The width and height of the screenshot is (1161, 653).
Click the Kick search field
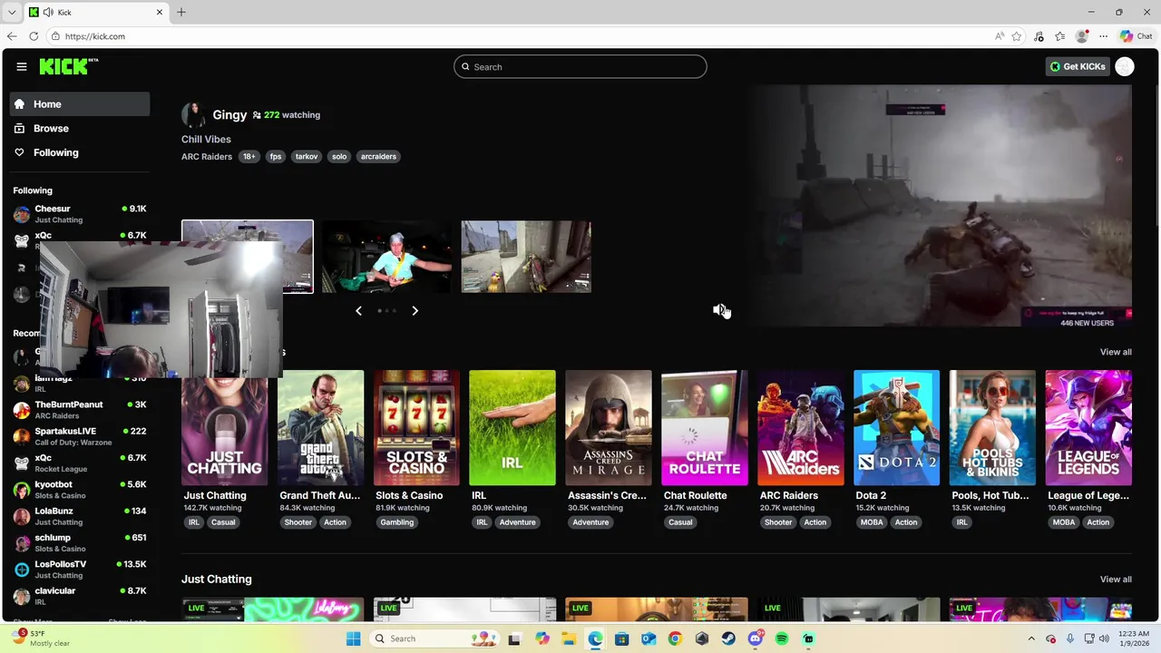pos(580,66)
